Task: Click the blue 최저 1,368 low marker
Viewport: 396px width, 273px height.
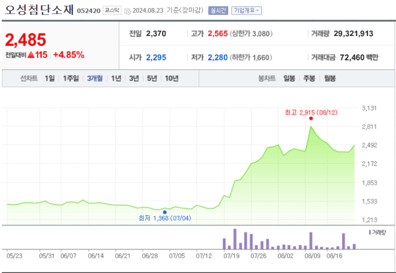Action: pyautogui.click(x=165, y=212)
